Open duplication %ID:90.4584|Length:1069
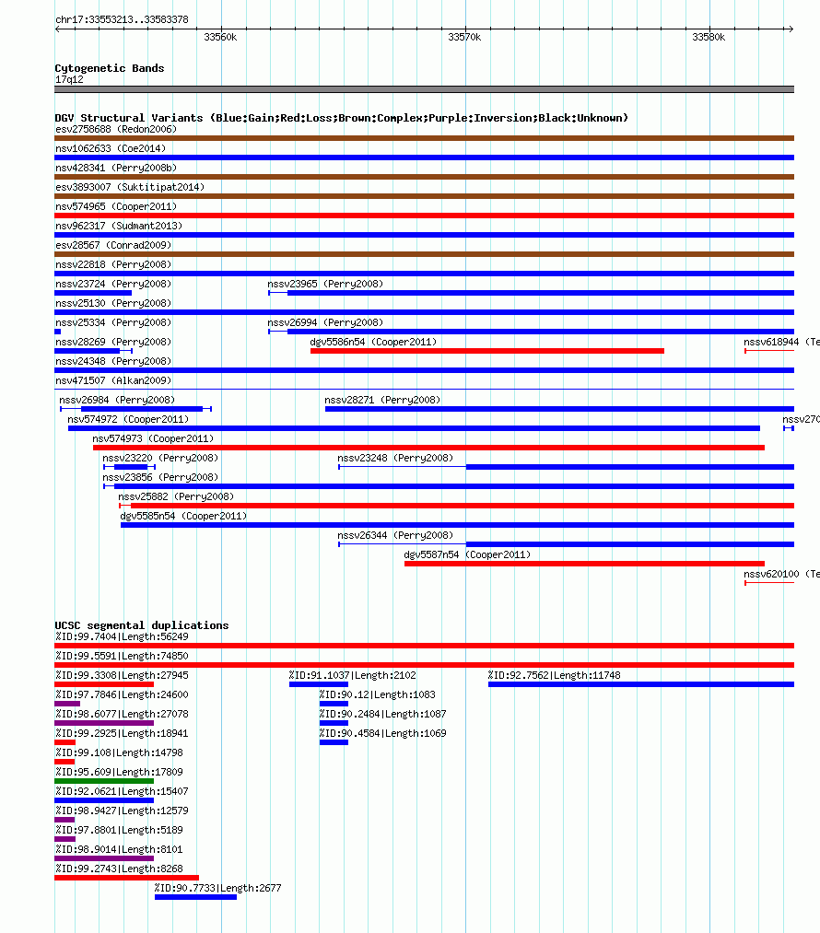The height and width of the screenshot is (933, 820). tap(334, 742)
